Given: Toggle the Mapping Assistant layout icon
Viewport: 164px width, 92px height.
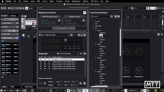Looking at the screenshot, I should click(85, 13).
